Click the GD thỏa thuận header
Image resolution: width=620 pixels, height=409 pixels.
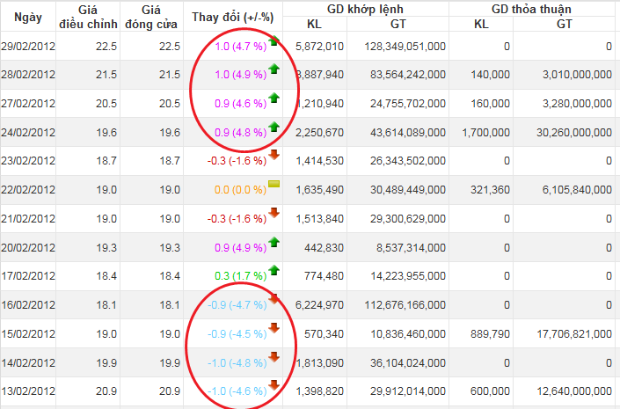click(x=531, y=9)
